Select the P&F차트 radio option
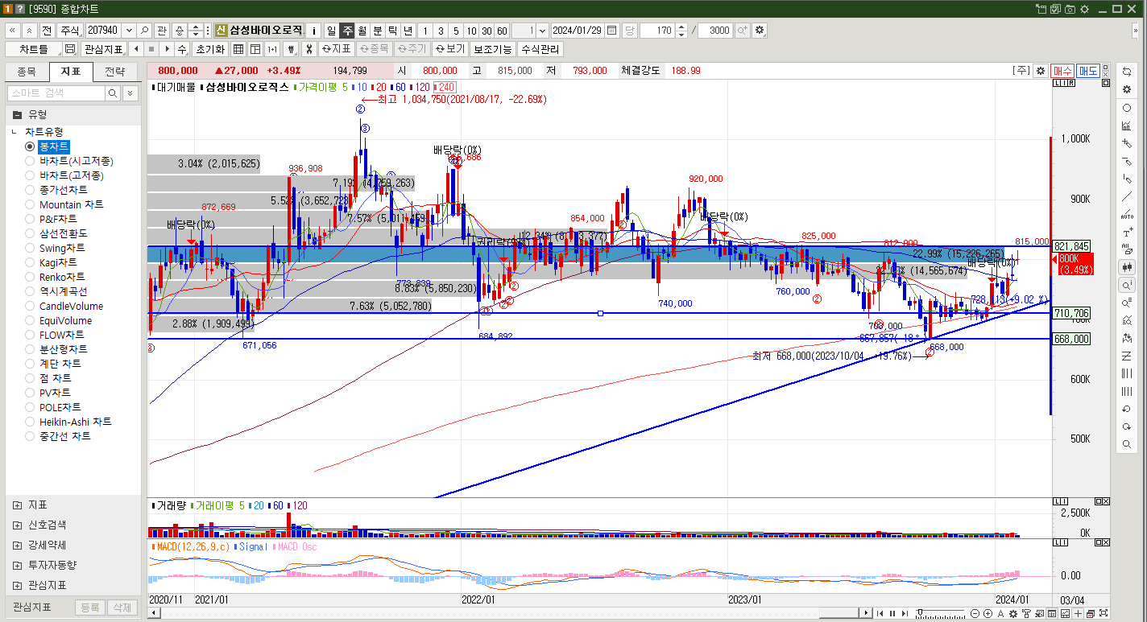Viewport: 1147px width, 622px height. click(x=31, y=219)
